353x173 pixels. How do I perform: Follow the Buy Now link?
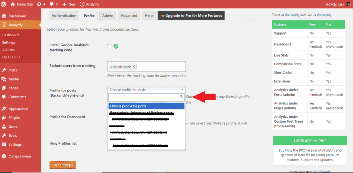point(285,150)
